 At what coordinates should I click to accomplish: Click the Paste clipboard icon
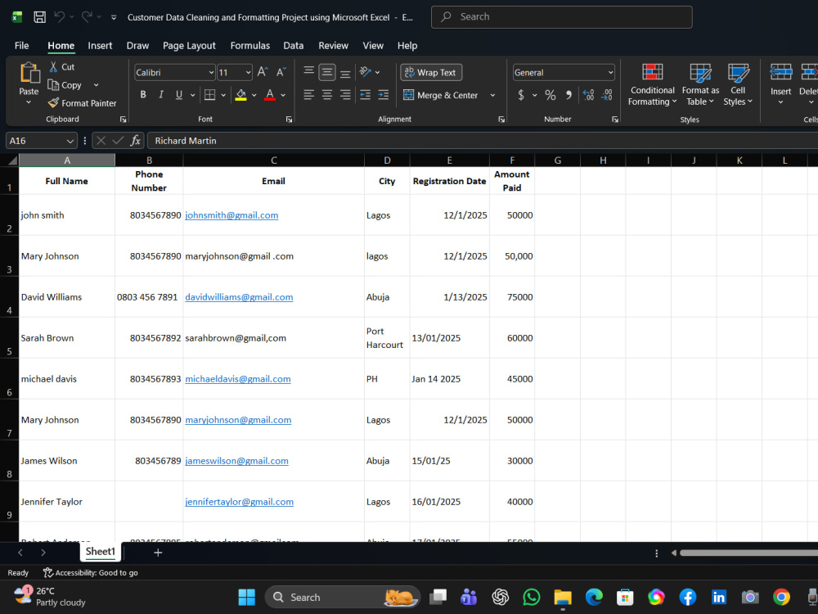tap(29, 73)
